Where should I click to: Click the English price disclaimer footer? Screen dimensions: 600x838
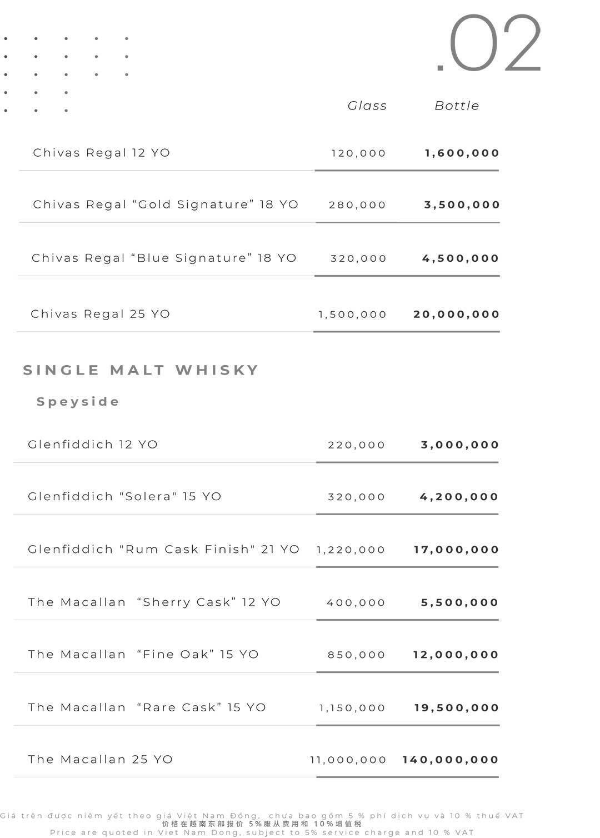coord(262,832)
